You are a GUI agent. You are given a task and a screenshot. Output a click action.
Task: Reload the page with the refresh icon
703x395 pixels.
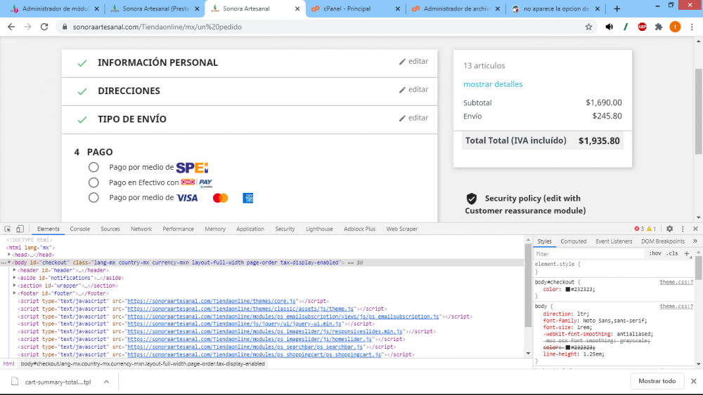[x=44, y=27]
